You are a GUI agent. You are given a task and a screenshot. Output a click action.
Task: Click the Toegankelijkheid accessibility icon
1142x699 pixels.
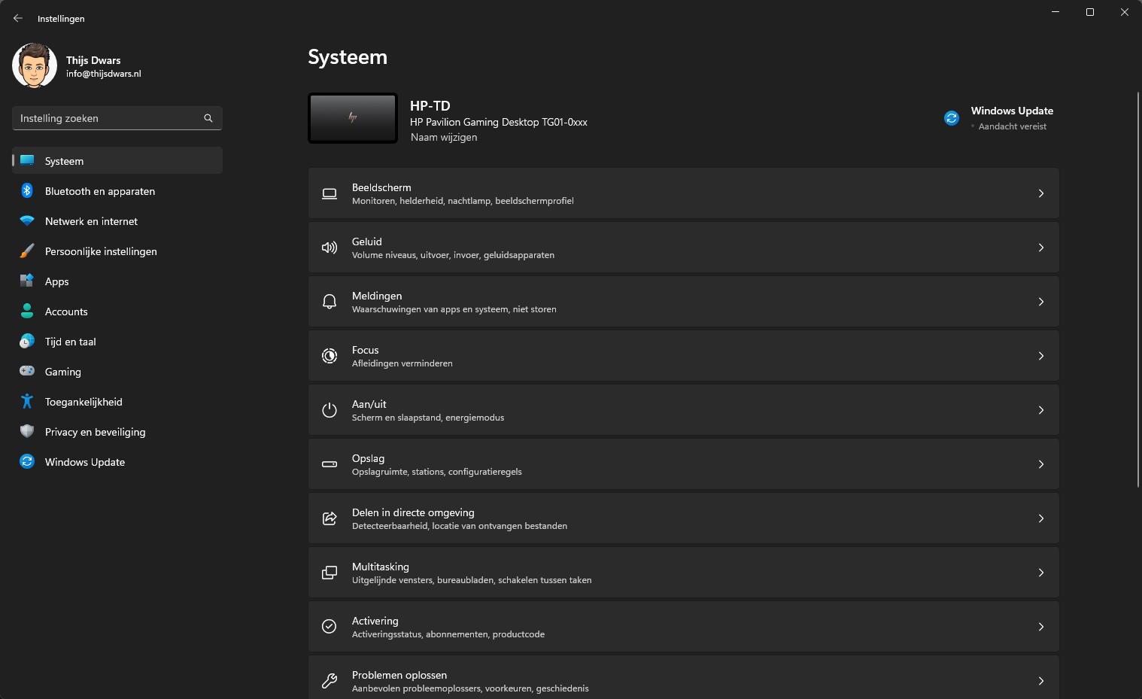pos(27,402)
